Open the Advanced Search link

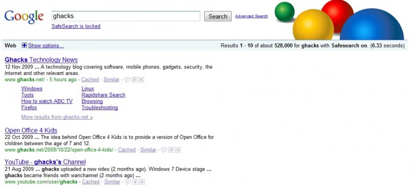pos(251,16)
